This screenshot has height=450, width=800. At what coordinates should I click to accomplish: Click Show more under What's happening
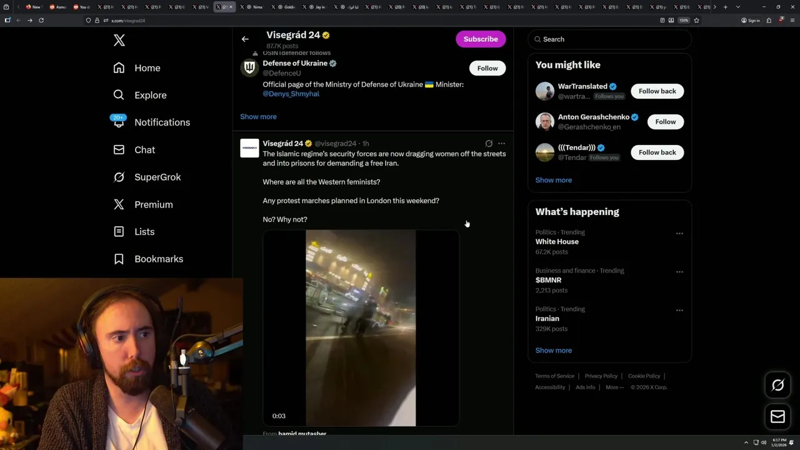553,351
